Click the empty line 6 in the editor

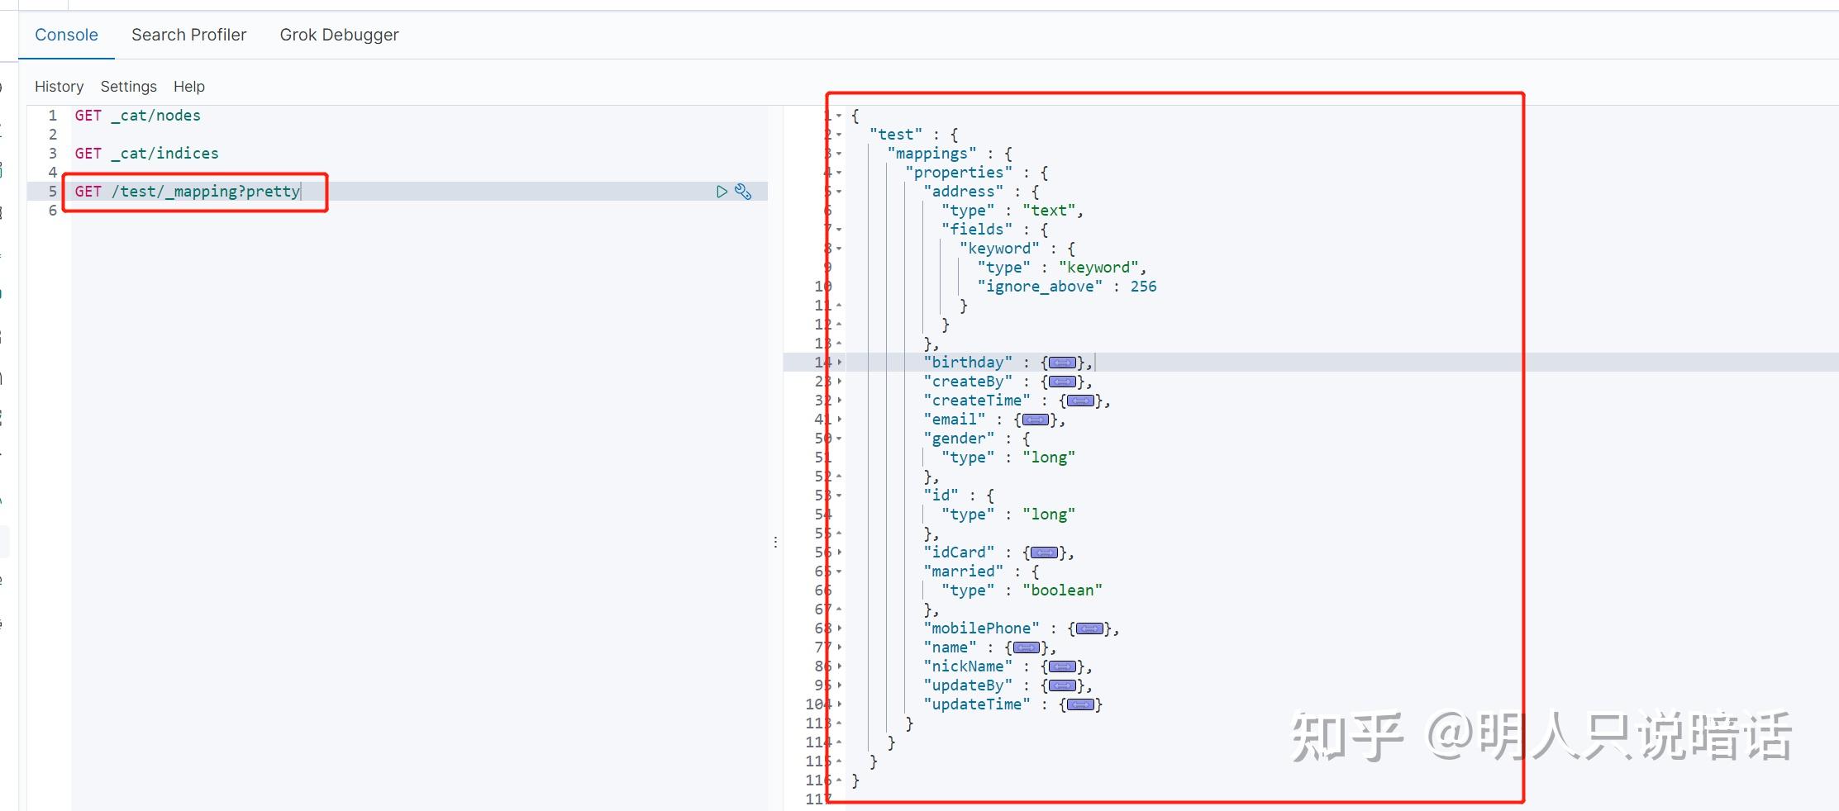tap(419, 211)
